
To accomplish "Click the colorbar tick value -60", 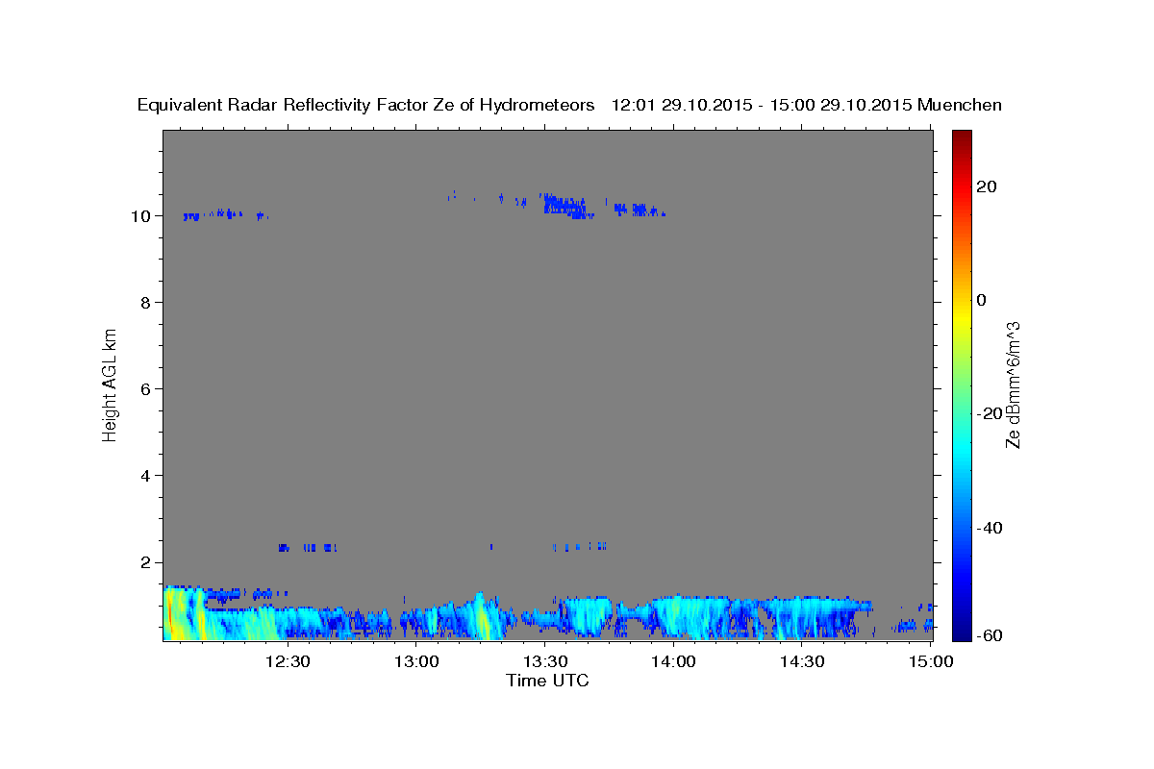I will tap(988, 635).
